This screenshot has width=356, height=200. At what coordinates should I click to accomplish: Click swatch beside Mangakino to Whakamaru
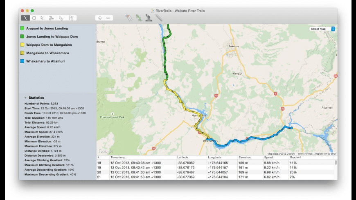[x=22, y=53]
